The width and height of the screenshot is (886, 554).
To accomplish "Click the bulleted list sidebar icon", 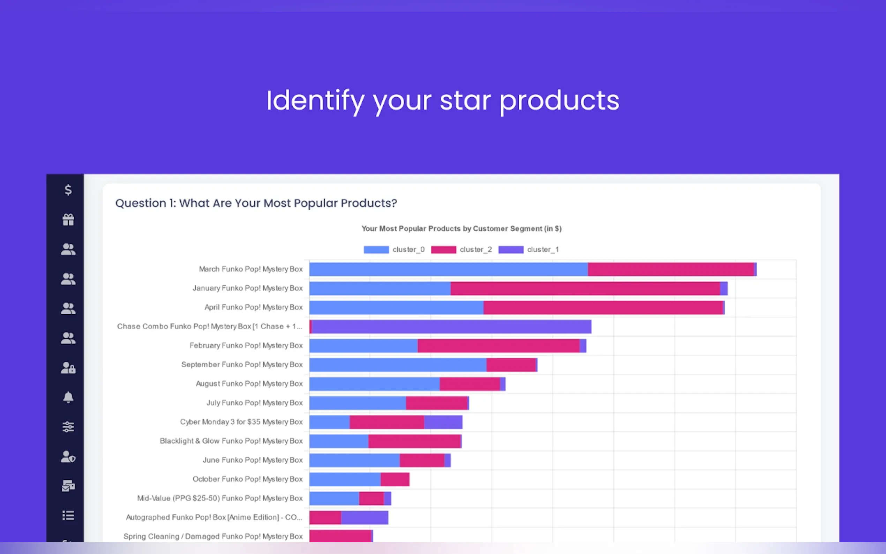I will click(x=68, y=516).
